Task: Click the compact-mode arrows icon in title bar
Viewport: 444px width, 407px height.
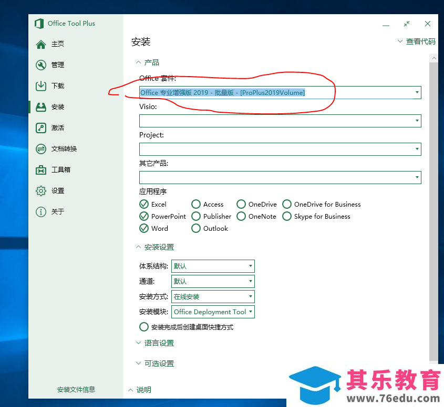Action: [x=407, y=24]
